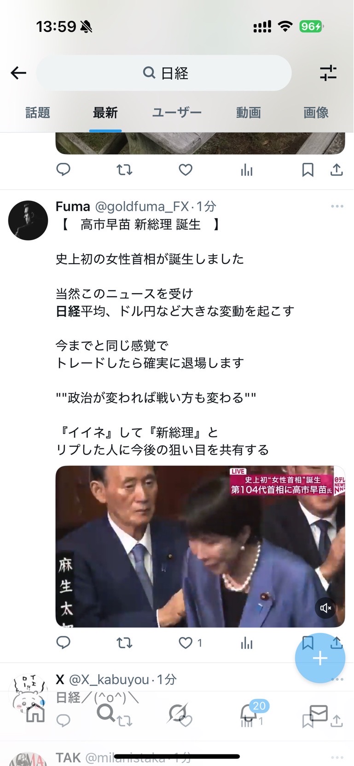Switch to the 話題 tab

[x=38, y=112]
